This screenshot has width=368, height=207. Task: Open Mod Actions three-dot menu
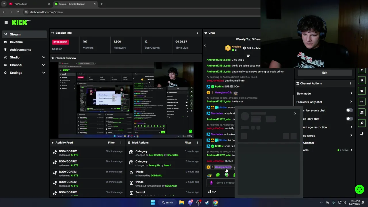click(197, 143)
